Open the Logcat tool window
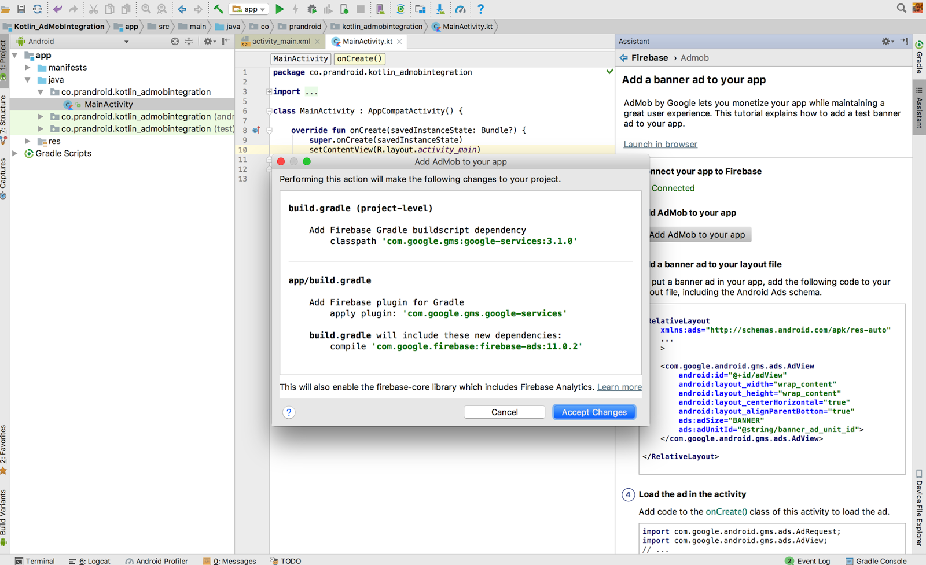The image size is (926, 565). (89, 561)
